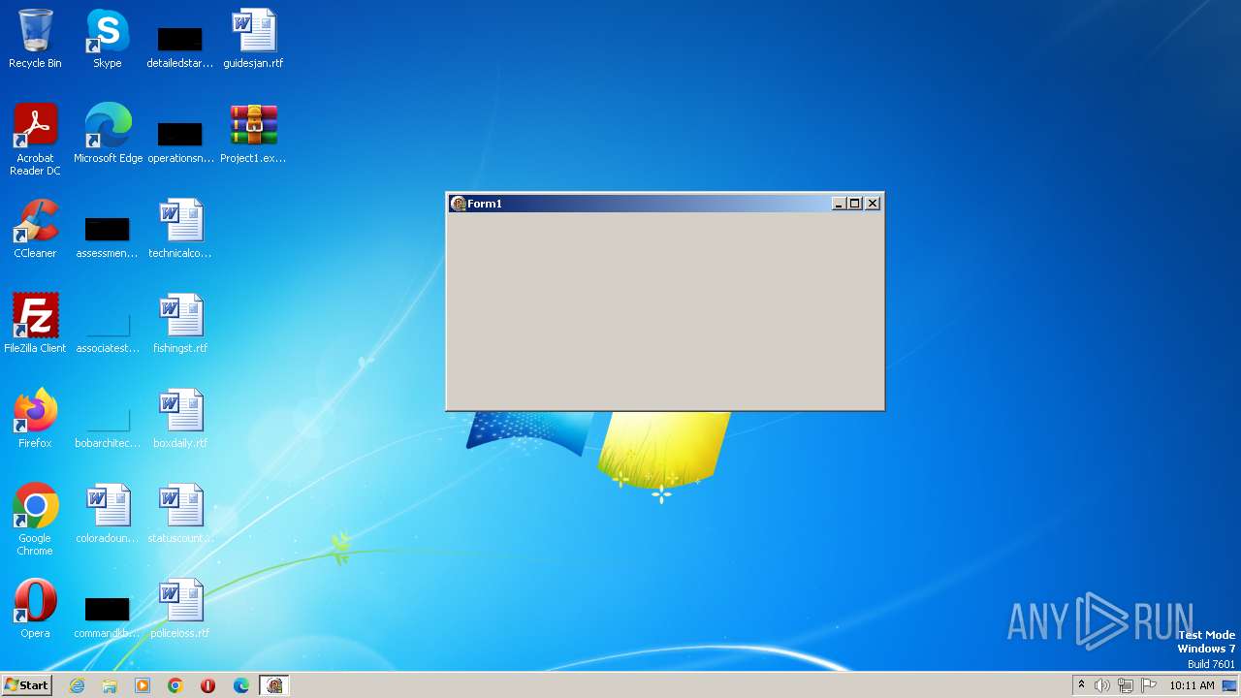The height and width of the screenshot is (698, 1241).
Task: Switch to Form1 taskbar button
Action: pyautogui.click(x=274, y=685)
